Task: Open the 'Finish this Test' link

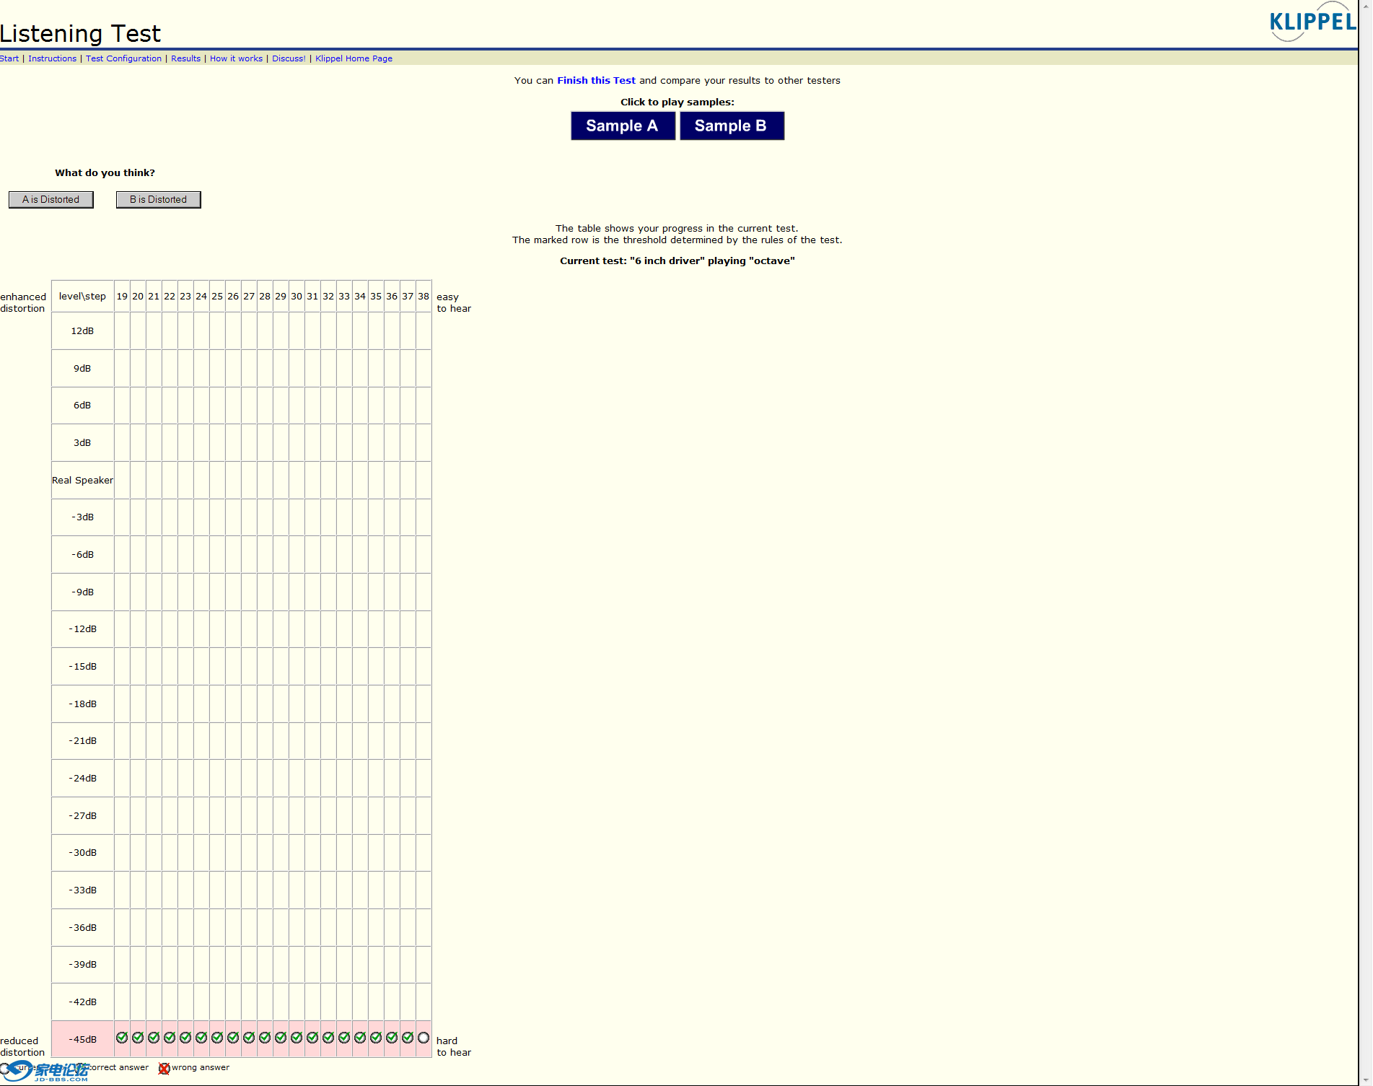Action: [x=596, y=80]
